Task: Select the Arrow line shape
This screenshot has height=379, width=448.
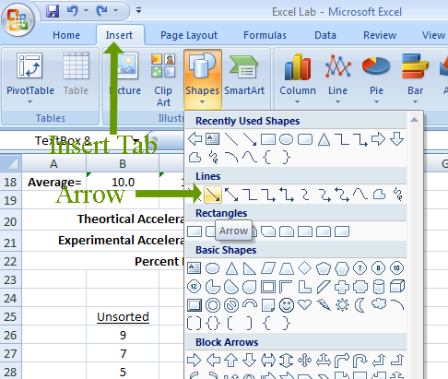Action: pyautogui.click(x=213, y=195)
